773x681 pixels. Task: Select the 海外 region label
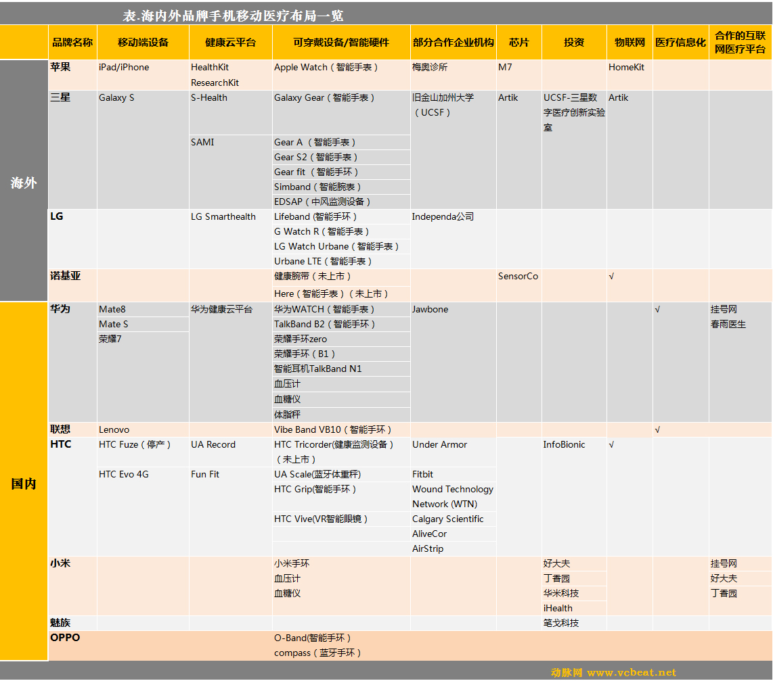coord(24,183)
